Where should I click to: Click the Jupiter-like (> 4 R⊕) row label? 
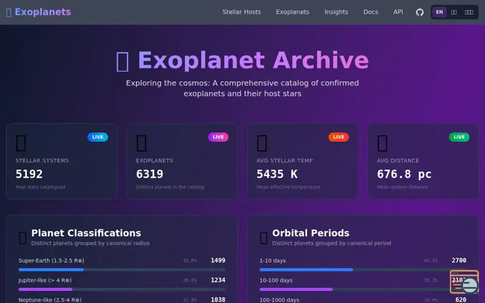45,280
